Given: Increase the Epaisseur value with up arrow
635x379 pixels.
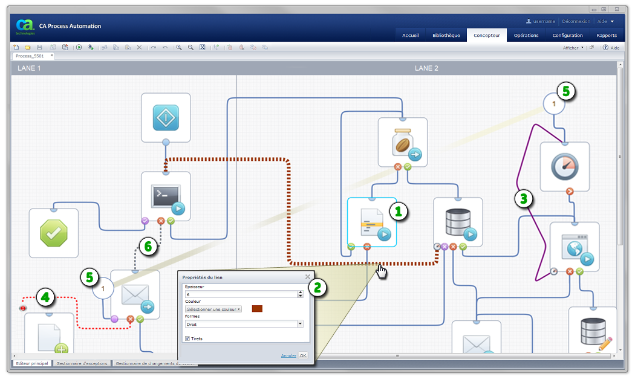Looking at the screenshot, I should click(300, 293).
